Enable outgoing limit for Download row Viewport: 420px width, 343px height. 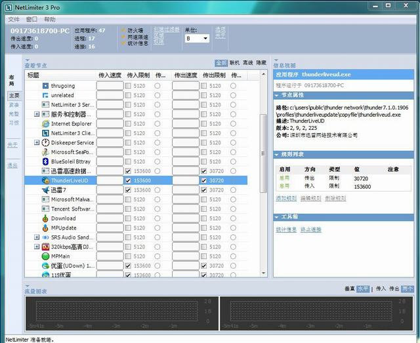point(204,218)
